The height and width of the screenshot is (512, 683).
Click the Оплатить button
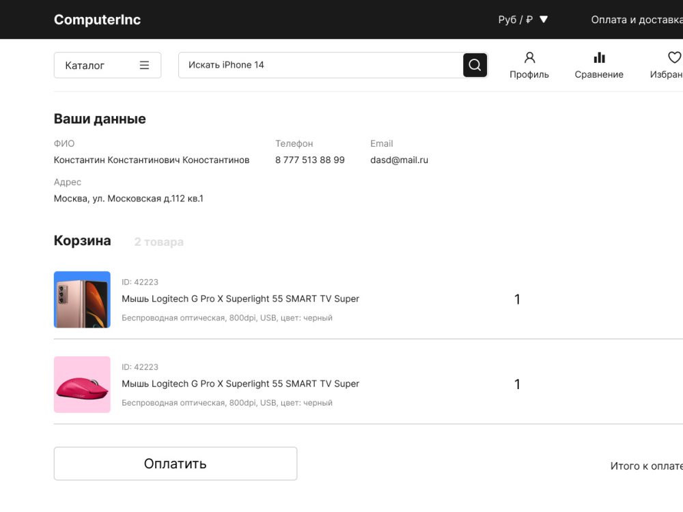176,464
